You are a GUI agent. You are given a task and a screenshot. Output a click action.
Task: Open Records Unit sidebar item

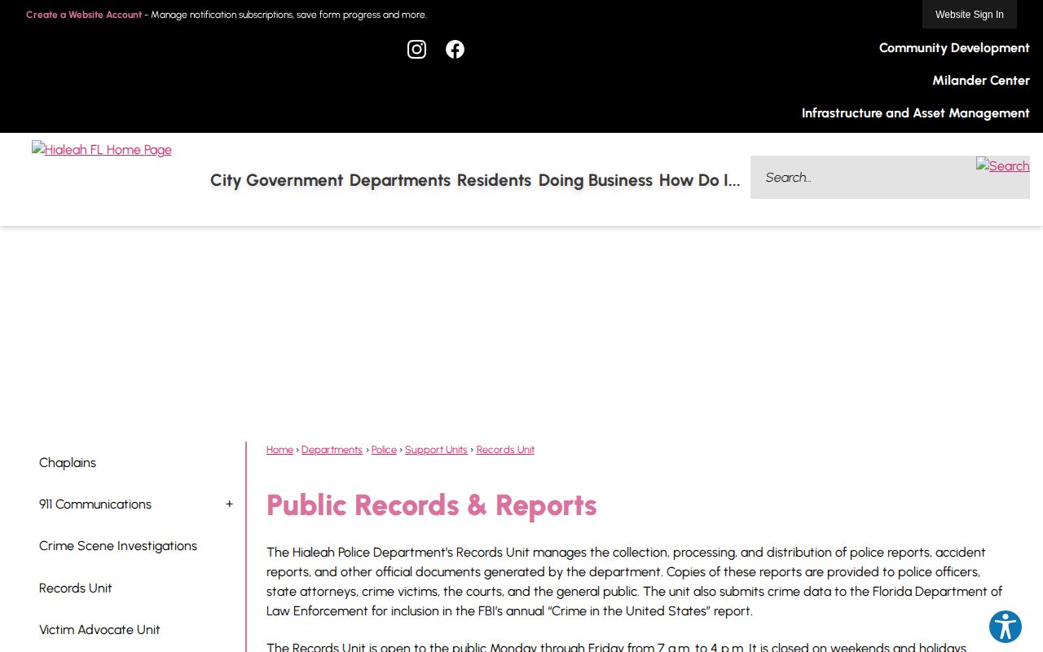point(76,588)
